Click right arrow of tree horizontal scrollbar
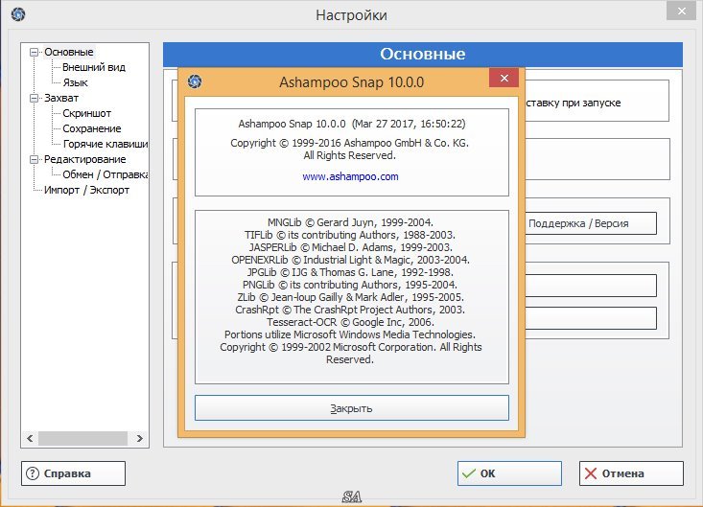Viewport: 703px width, 507px height. [x=139, y=438]
